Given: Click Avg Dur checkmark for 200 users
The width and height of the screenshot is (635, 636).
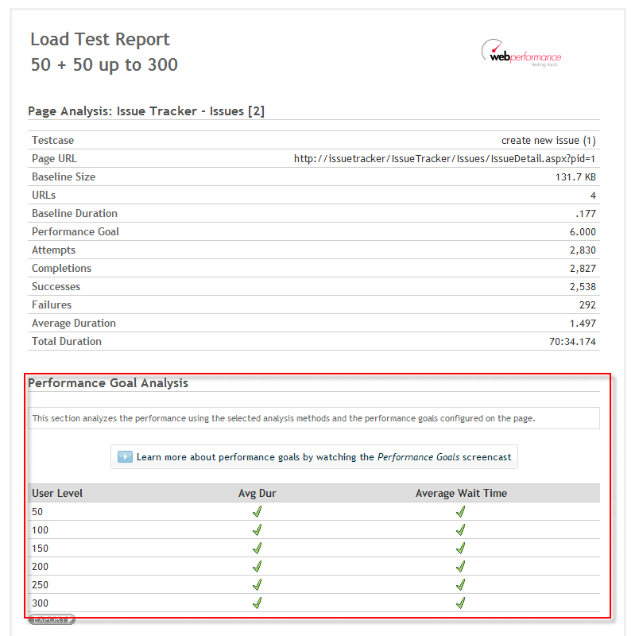Looking at the screenshot, I should tap(257, 566).
